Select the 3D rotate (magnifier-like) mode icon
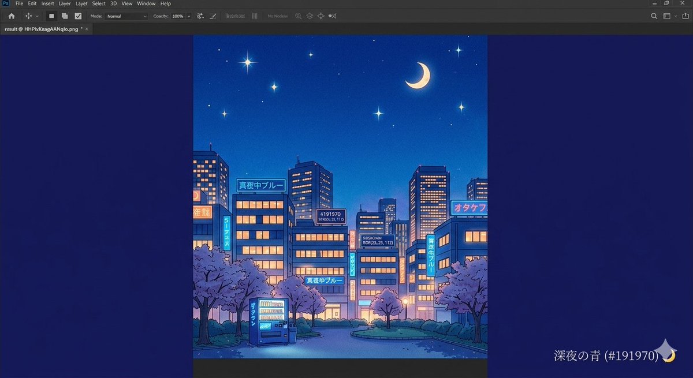Viewport: 693px width, 378px height. [x=298, y=16]
